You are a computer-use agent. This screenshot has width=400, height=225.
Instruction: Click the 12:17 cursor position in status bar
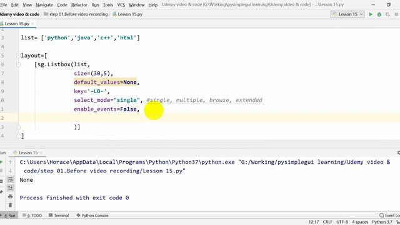314,222
